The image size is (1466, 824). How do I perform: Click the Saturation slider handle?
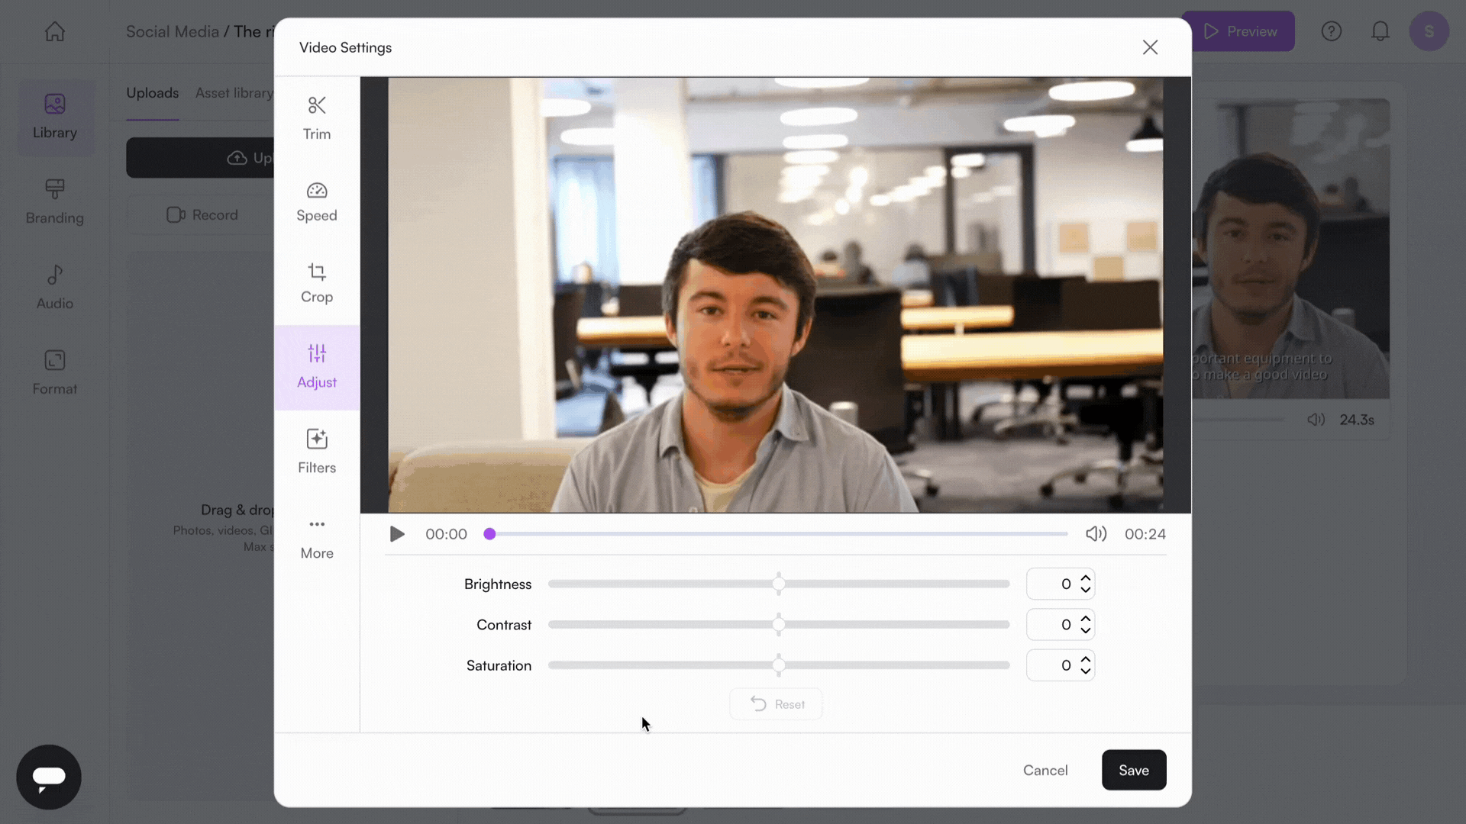[779, 665]
